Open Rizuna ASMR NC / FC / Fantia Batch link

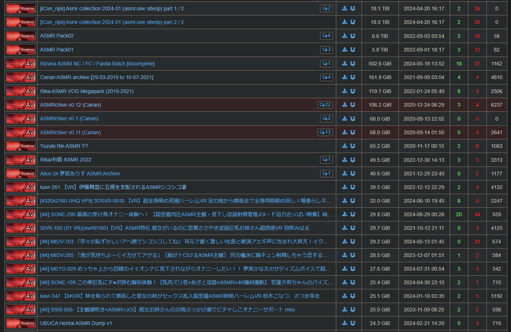pos(97,64)
